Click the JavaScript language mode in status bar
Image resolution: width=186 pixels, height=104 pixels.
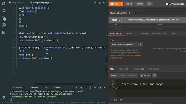pyautogui.click(x=74, y=103)
